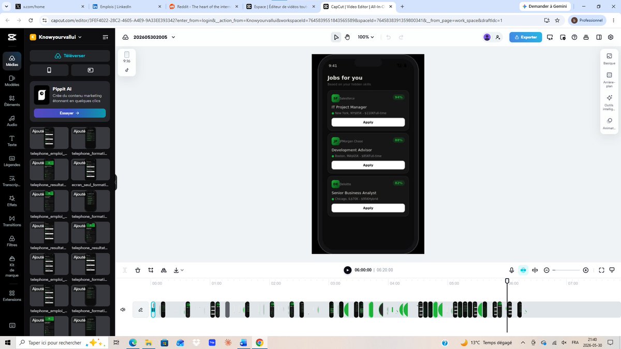621x349 pixels.
Task: Open the Filtres panel
Action: click(12, 241)
